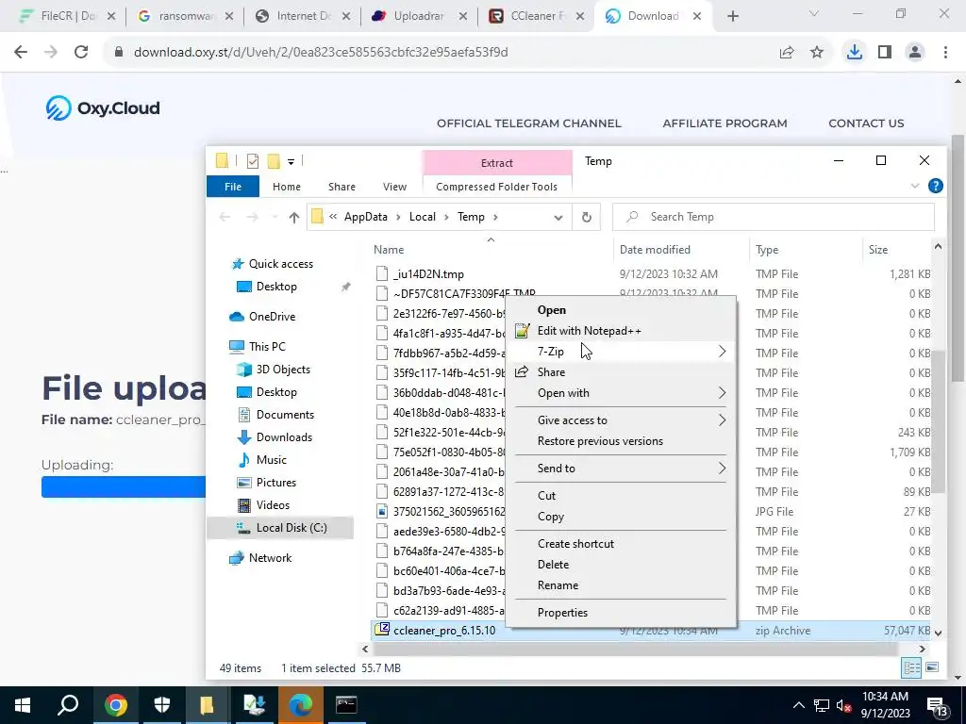Click the Chrome downloads icon in toolbar
Viewport: 966px width, 724px height.
(854, 53)
